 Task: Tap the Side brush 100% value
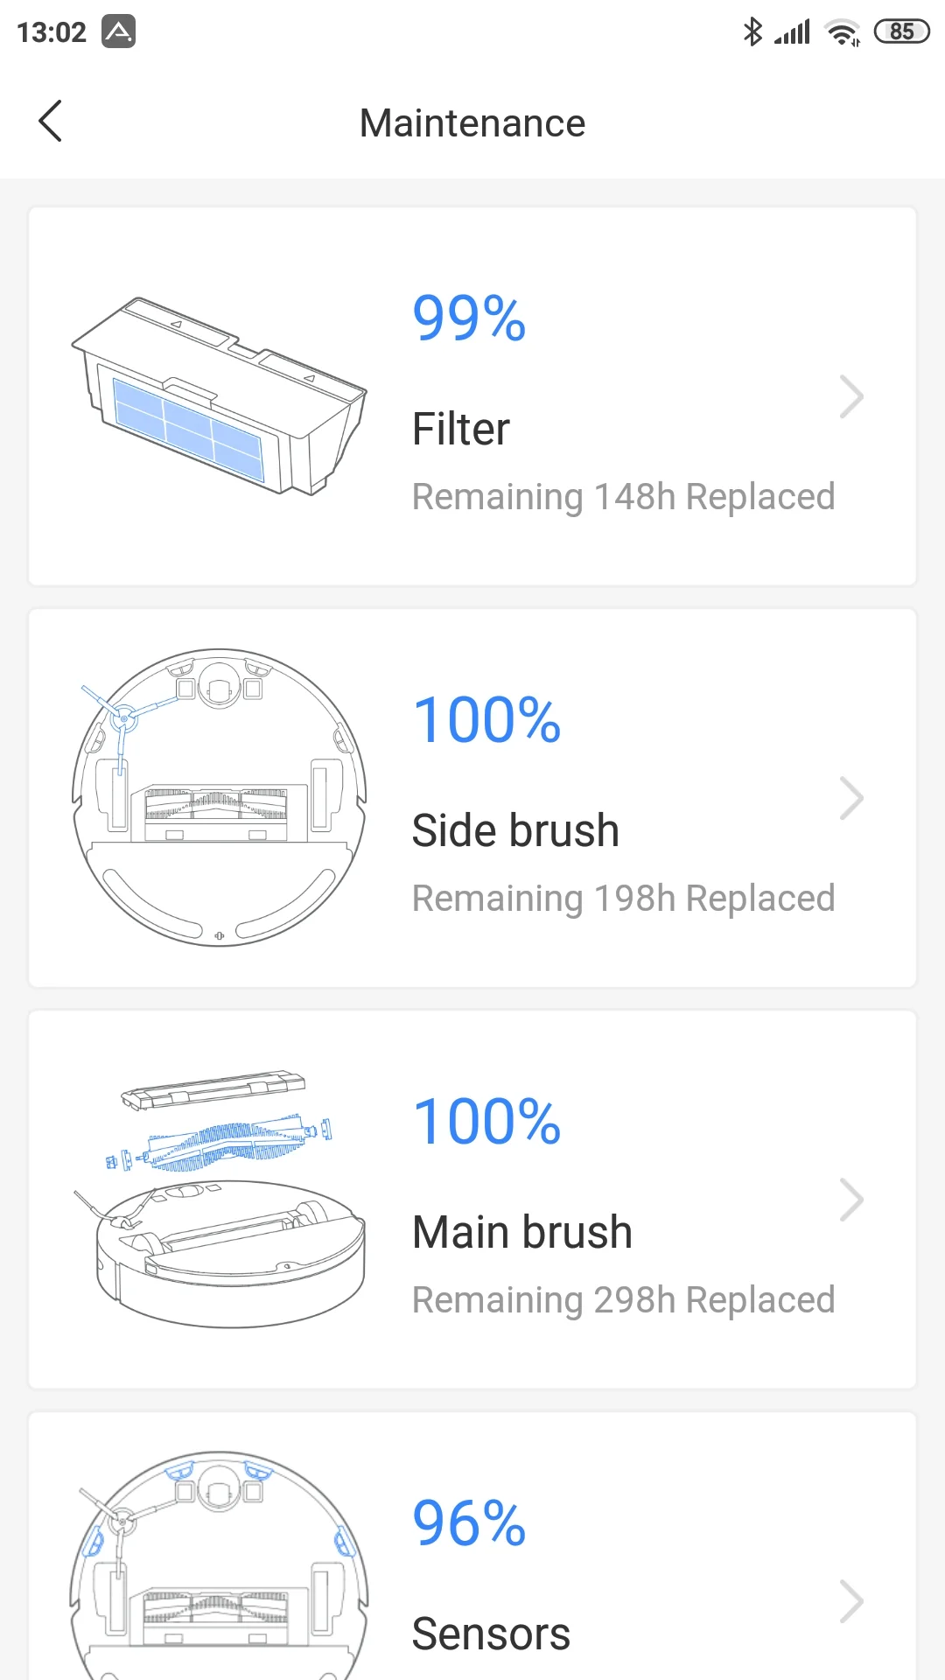point(486,720)
